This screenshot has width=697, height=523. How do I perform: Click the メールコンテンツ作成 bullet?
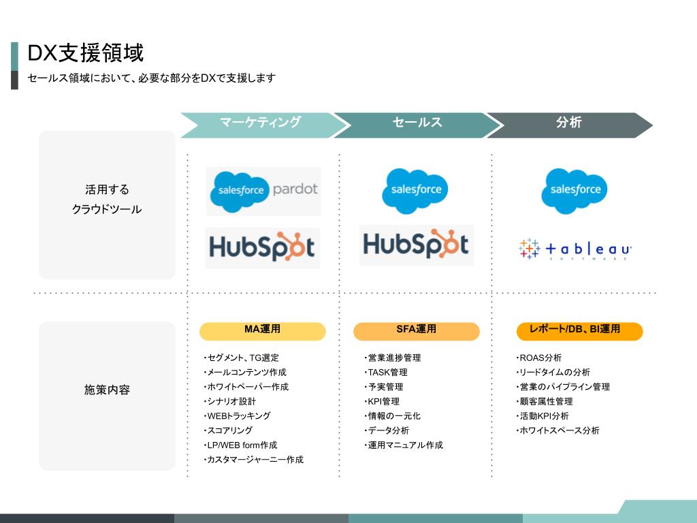[x=245, y=373]
